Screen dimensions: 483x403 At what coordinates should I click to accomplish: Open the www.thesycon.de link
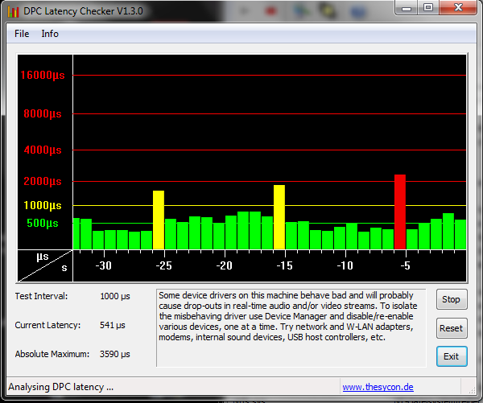(378, 387)
